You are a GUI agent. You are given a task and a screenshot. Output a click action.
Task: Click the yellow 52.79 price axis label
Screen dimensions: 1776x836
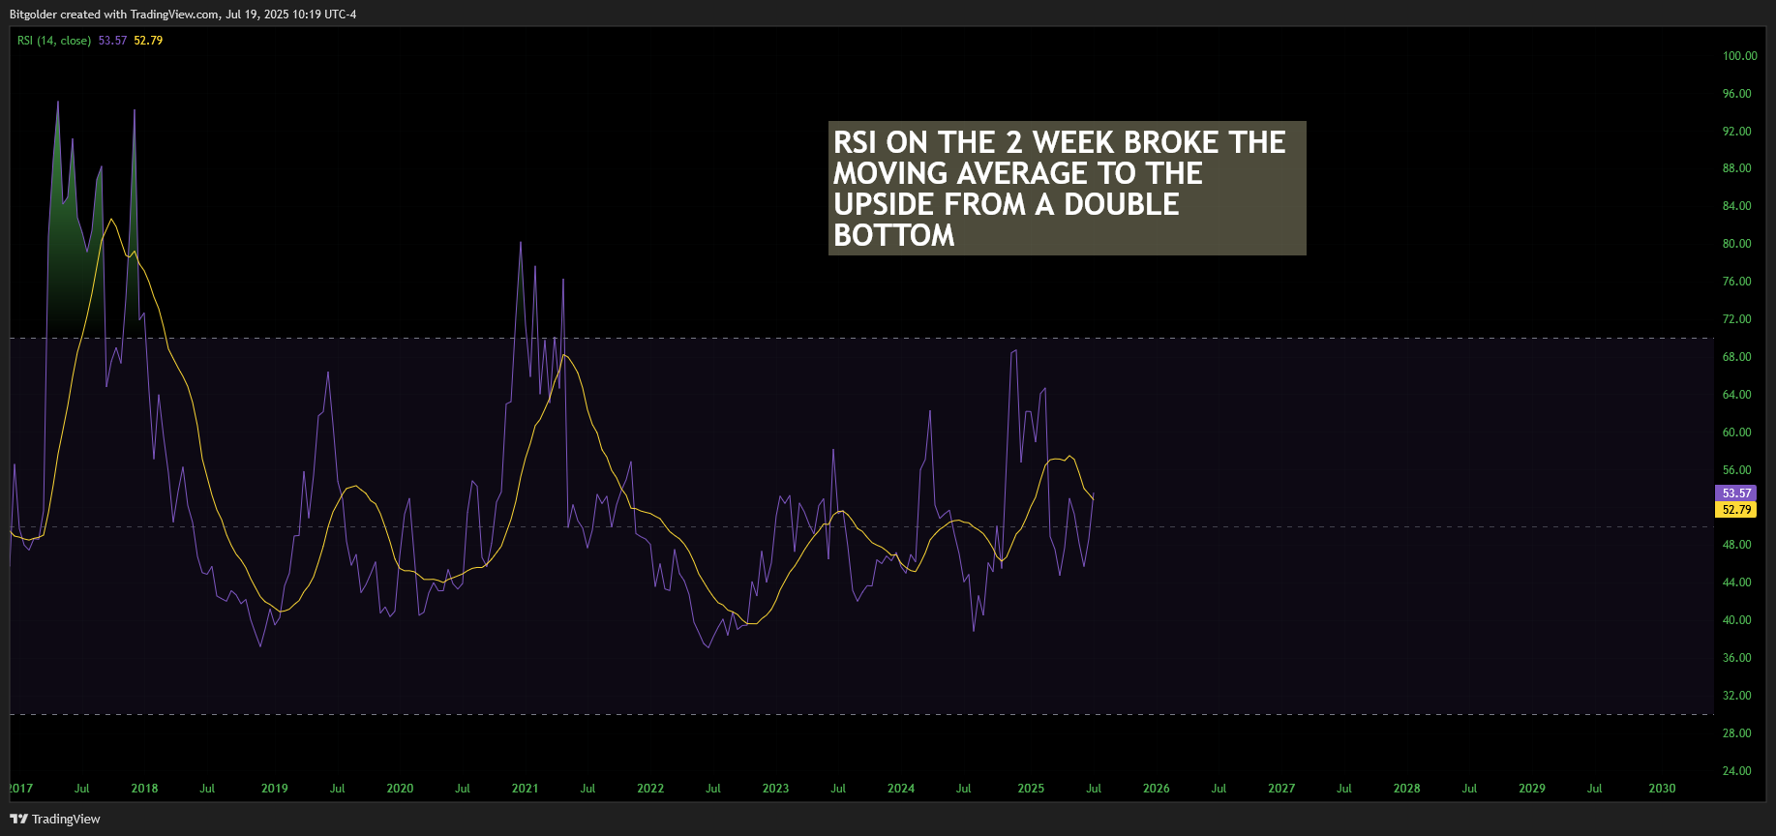1736,510
